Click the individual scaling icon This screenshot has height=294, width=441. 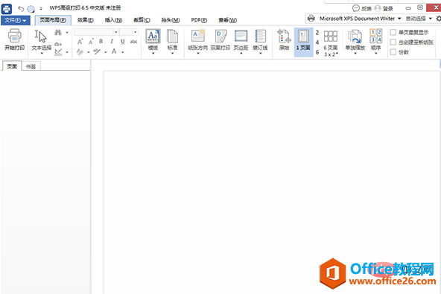(355, 36)
